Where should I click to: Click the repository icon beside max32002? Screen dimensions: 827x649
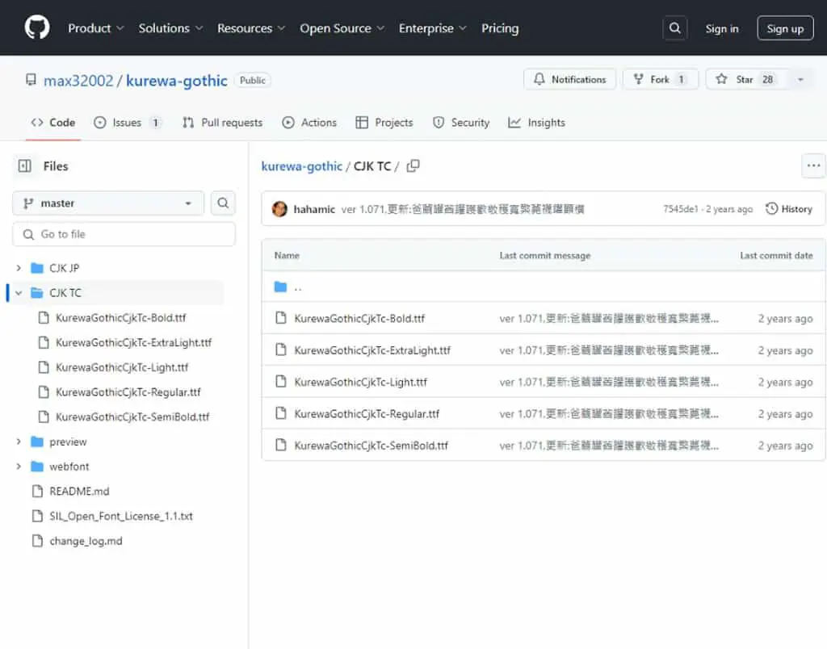pos(31,80)
